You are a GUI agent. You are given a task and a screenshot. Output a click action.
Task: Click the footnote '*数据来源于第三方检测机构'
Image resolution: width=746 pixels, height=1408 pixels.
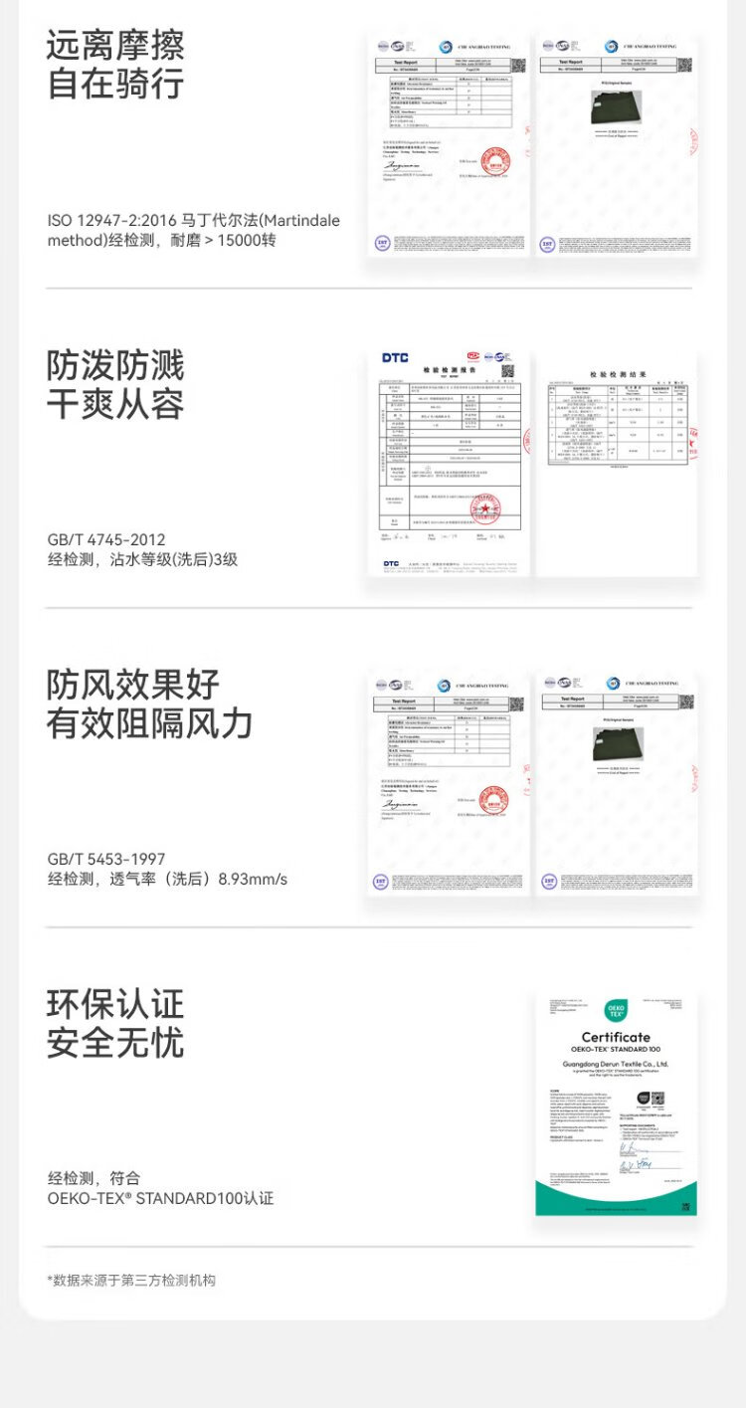[x=131, y=1281]
